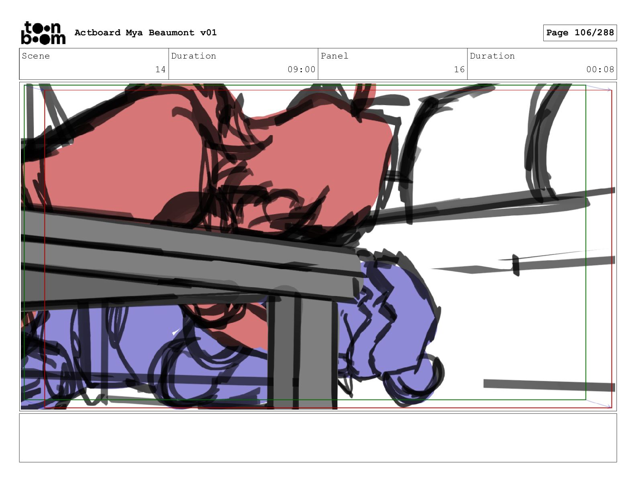Click the 'Page 106/288' box
This screenshot has width=636, height=491.
coord(580,33)
